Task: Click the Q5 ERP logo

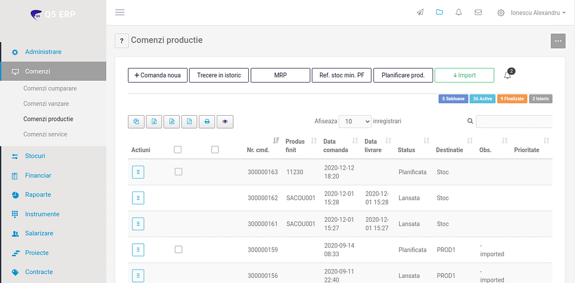Action: coord(53,14)
